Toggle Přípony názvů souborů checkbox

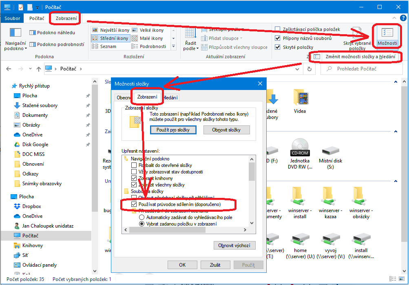tap(278, 38)
